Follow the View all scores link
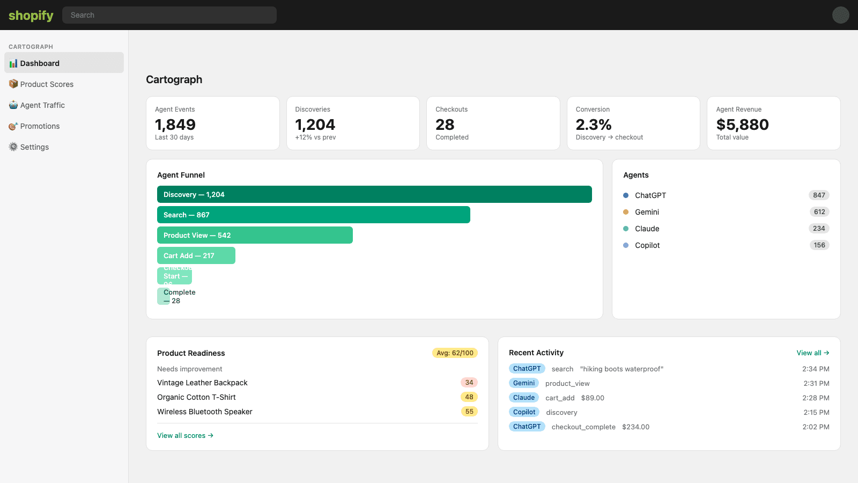Image resolution: width=858 pixels, height=483 pixels. tap(185, 436)
